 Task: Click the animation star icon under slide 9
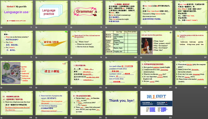click(x=71, y=57)
